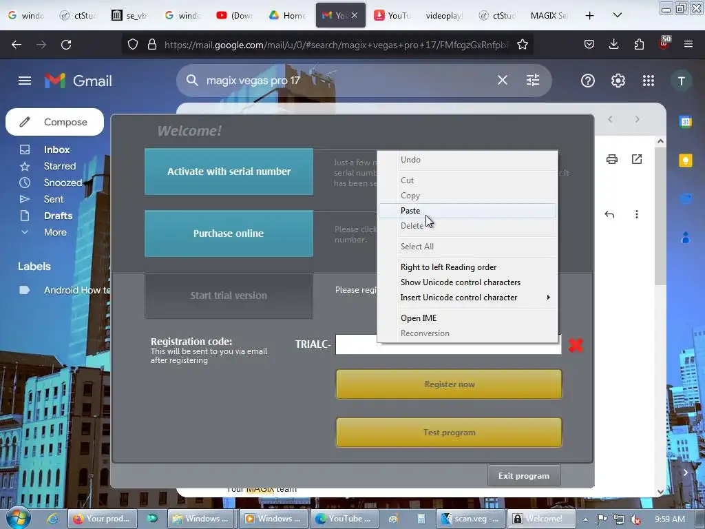Image resolution: width=705 pixels, height=529 pixels.
Task: Switch to the videoplay browser tab
Action: tap(444, 15)
